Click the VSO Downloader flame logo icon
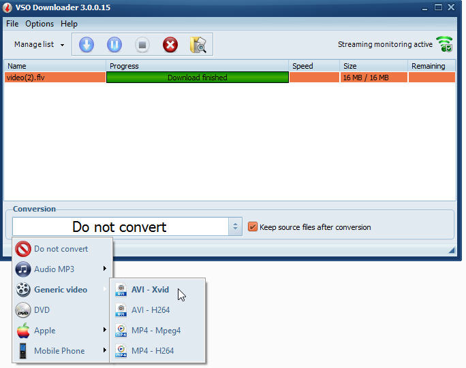The height and width of the screenshot is (368, 466). click(x=7, y=7)
